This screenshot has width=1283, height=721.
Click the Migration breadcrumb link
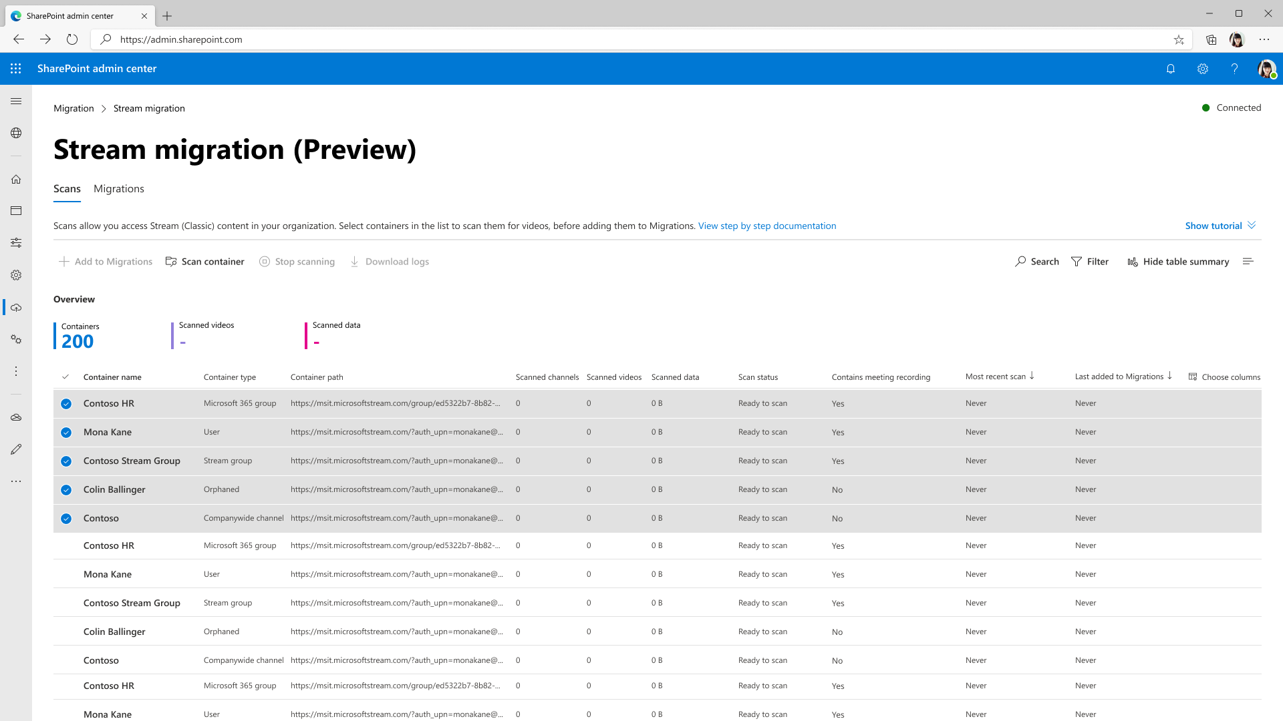73,107
